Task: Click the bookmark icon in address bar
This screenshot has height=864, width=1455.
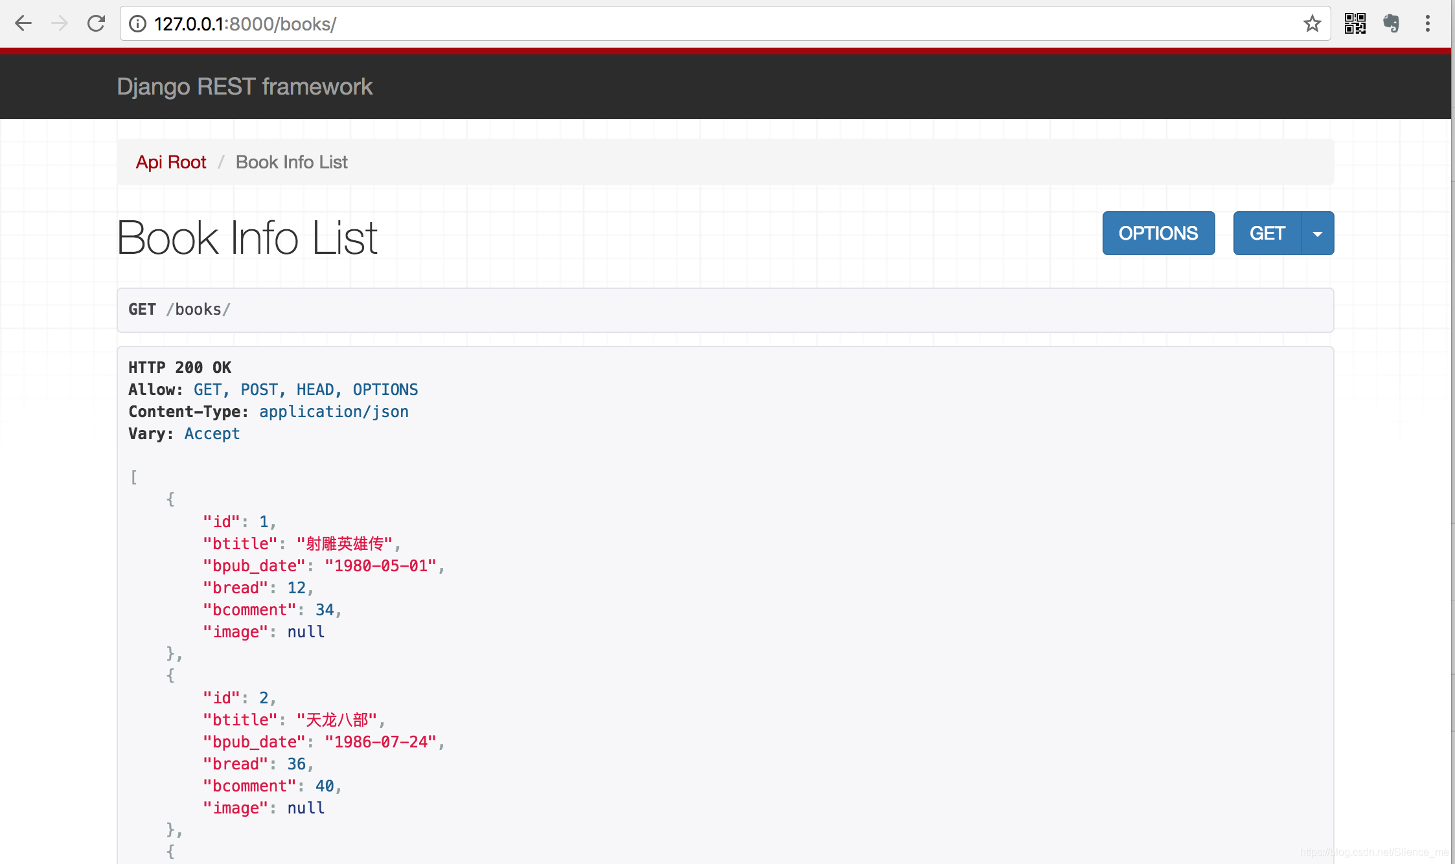Action: (x=1314, y=24)
